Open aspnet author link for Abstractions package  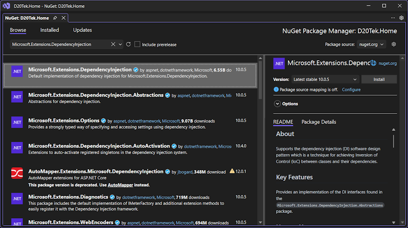(x=184, y=96)
